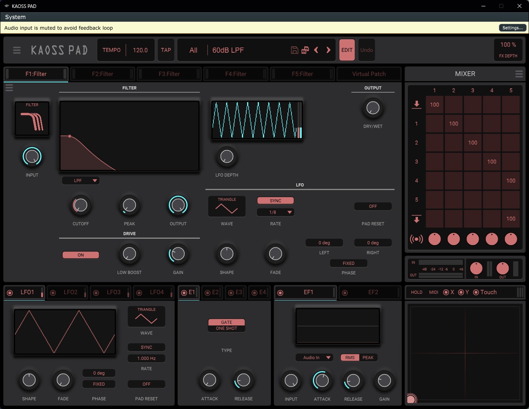
Task: Toggle the EF2 envelope follower power icon
Action: click(345, 293)
